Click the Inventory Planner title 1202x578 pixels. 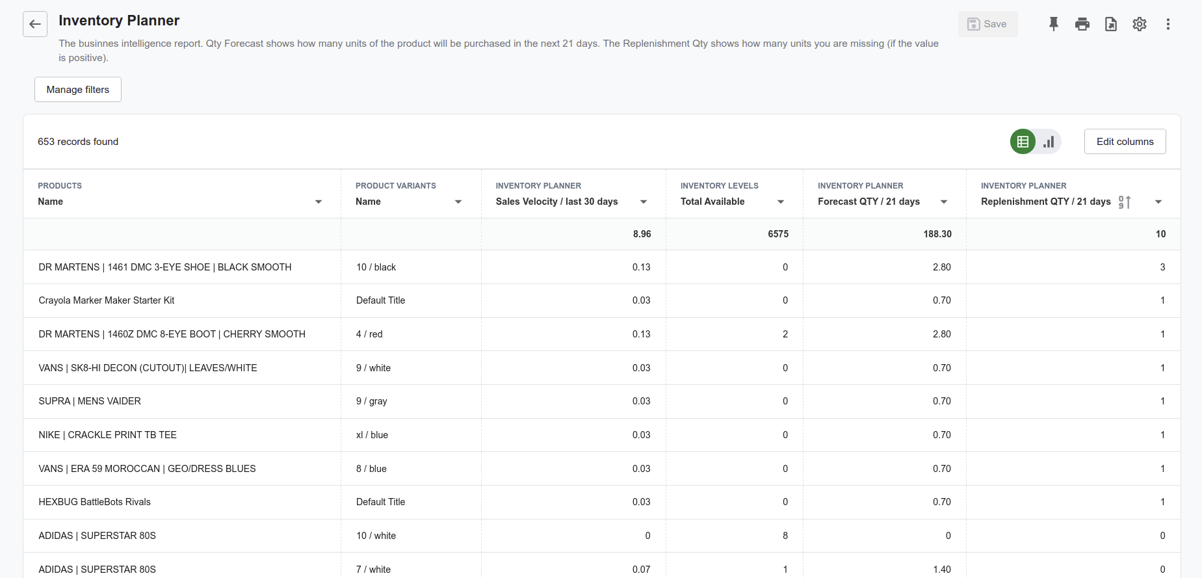click(x=119, y=21)
